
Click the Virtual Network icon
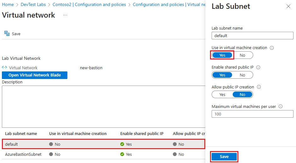pos(4,68)
